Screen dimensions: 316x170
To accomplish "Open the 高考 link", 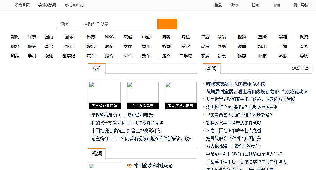I will tap(205, 46).
